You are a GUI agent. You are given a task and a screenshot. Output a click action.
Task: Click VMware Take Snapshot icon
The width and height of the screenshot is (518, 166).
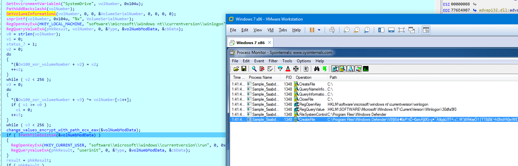[x=346, y=30]
